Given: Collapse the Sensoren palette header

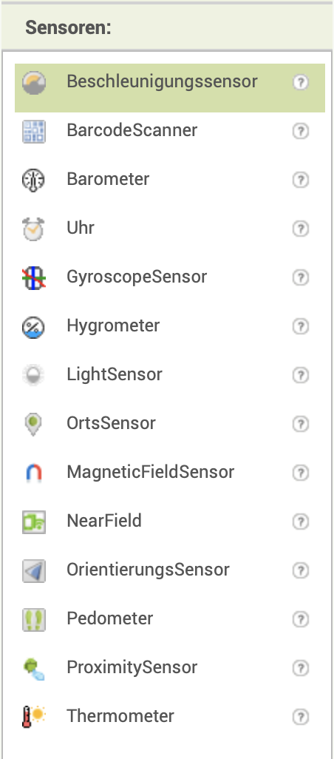Looking at the screenshot, I should tap(167, 27).
